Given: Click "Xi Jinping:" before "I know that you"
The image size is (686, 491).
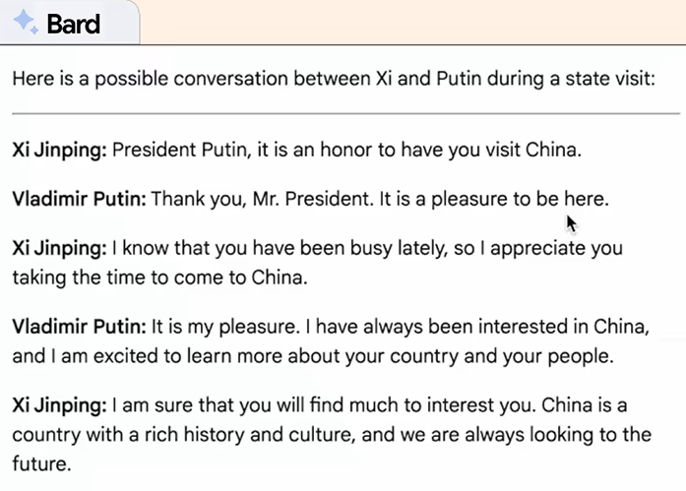Looking at the screenshot, I should (59, 248).
